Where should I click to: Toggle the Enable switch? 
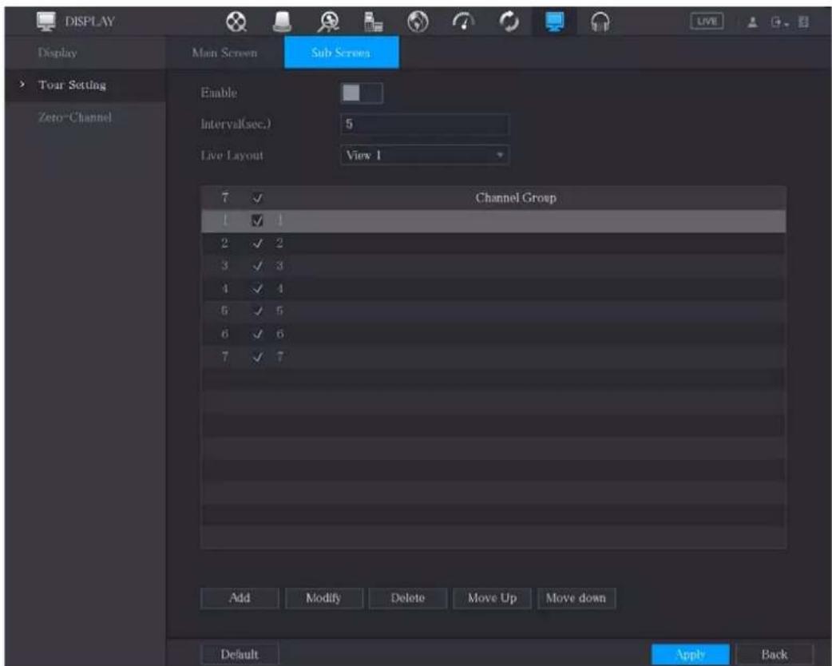point(361,93)
